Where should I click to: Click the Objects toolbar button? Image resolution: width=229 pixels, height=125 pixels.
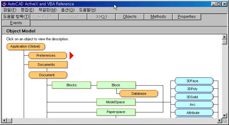click(x=130, y=17)
